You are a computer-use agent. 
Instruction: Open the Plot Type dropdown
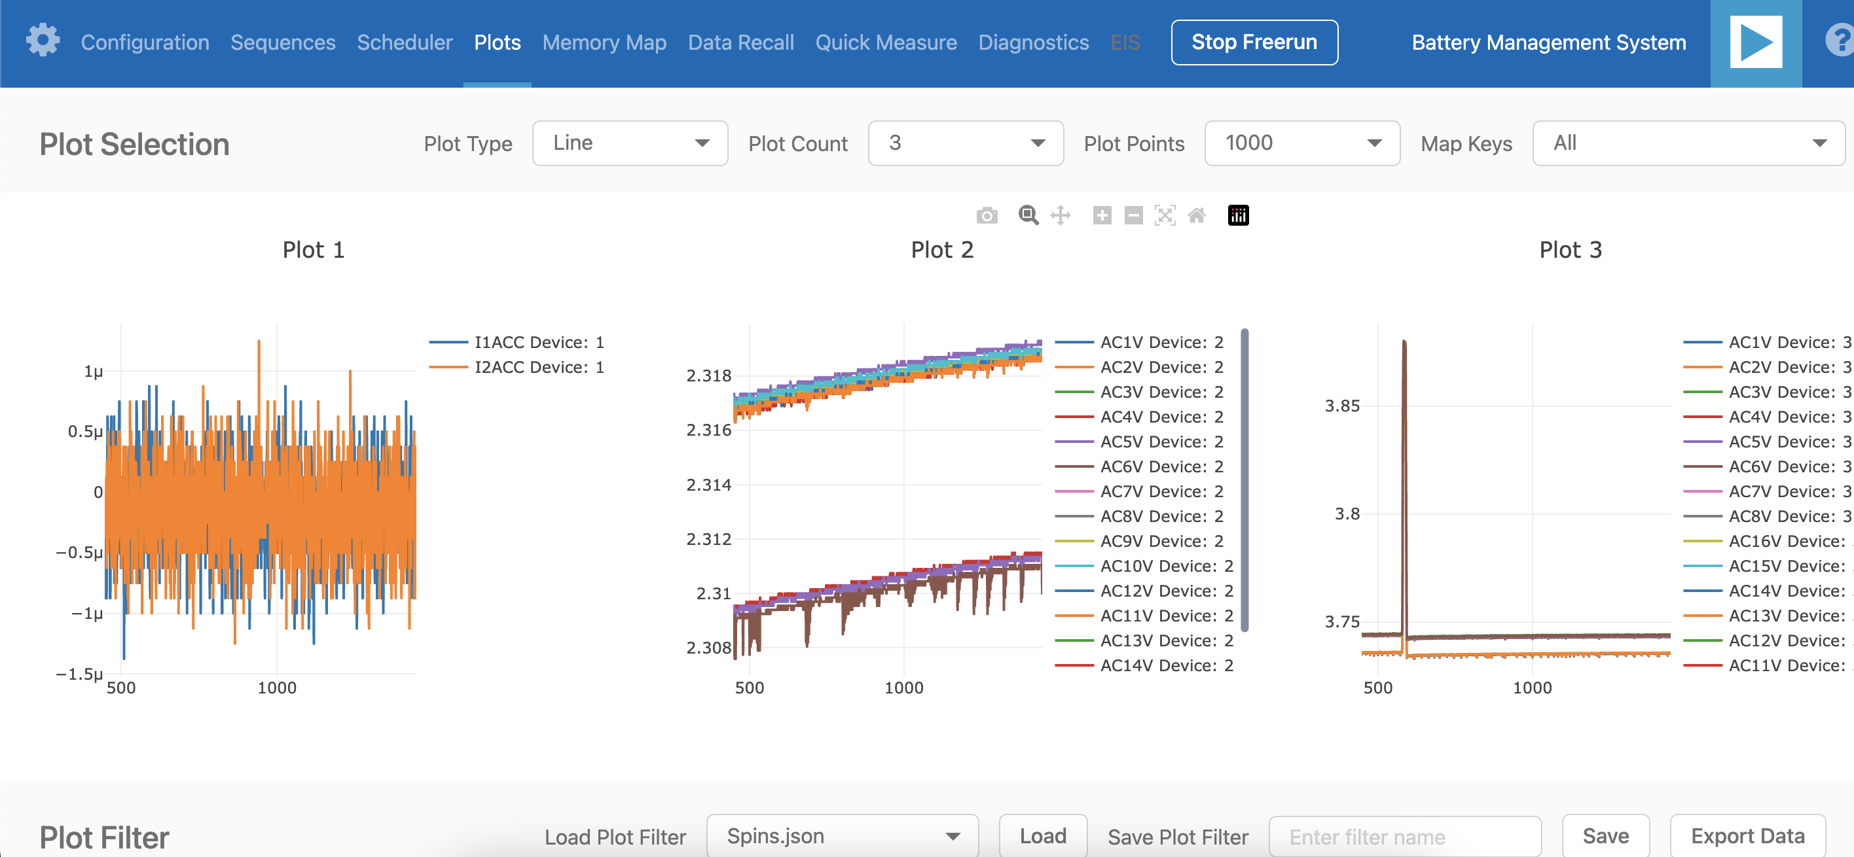point(629,143)
